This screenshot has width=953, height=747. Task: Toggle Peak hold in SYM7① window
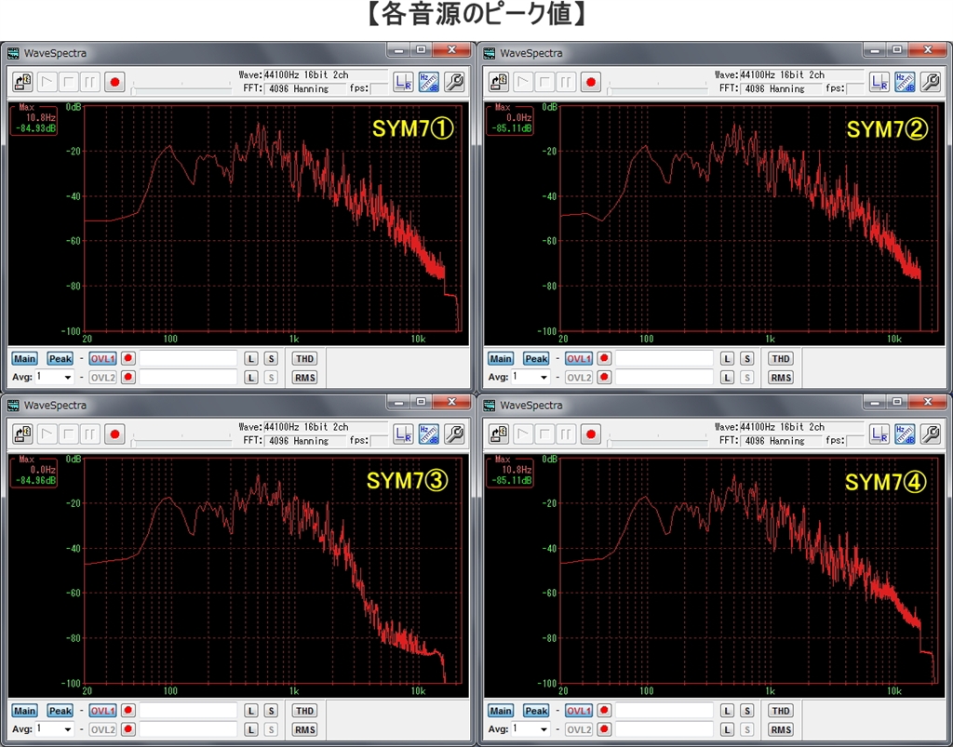coord(60,359)
